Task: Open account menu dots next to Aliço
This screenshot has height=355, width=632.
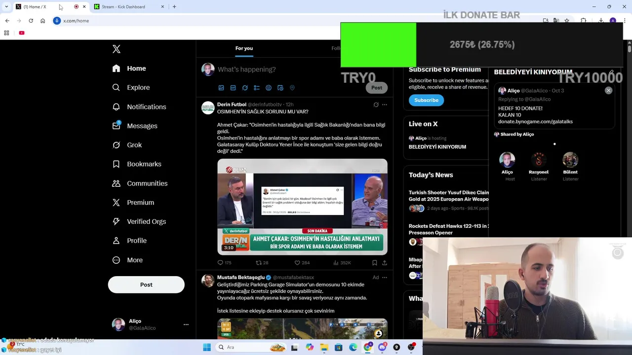Action: tap(186, 324)
